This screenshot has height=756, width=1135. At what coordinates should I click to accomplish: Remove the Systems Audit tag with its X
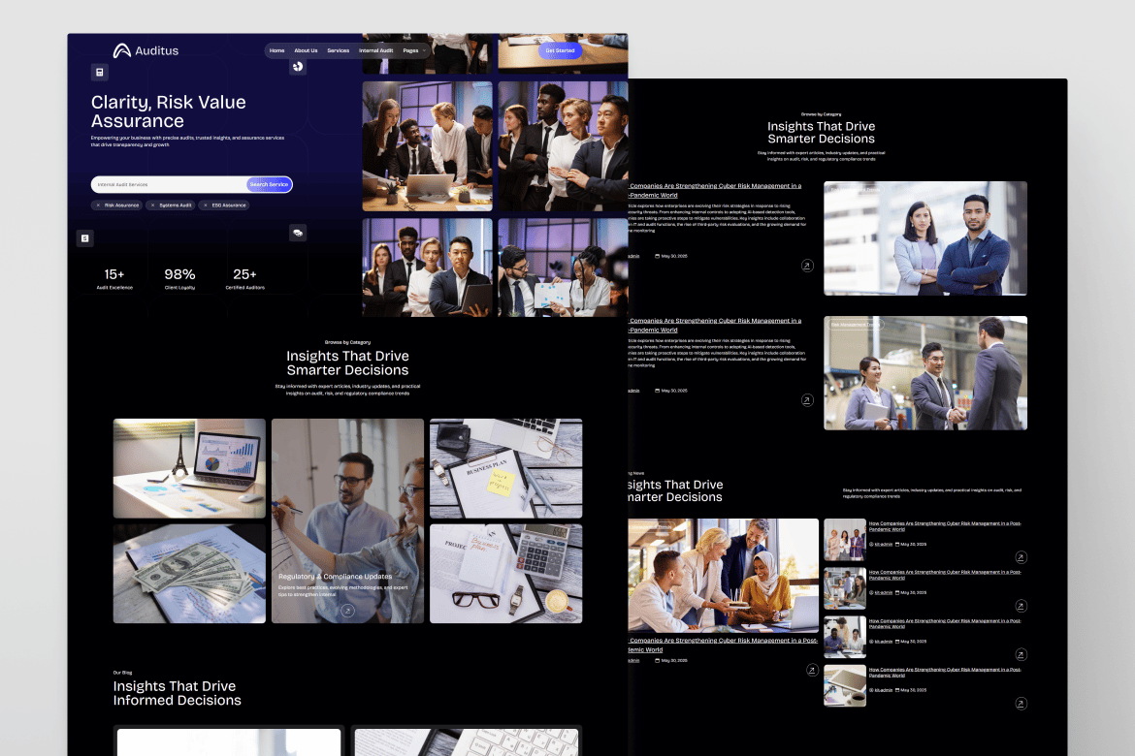[152, 205]
